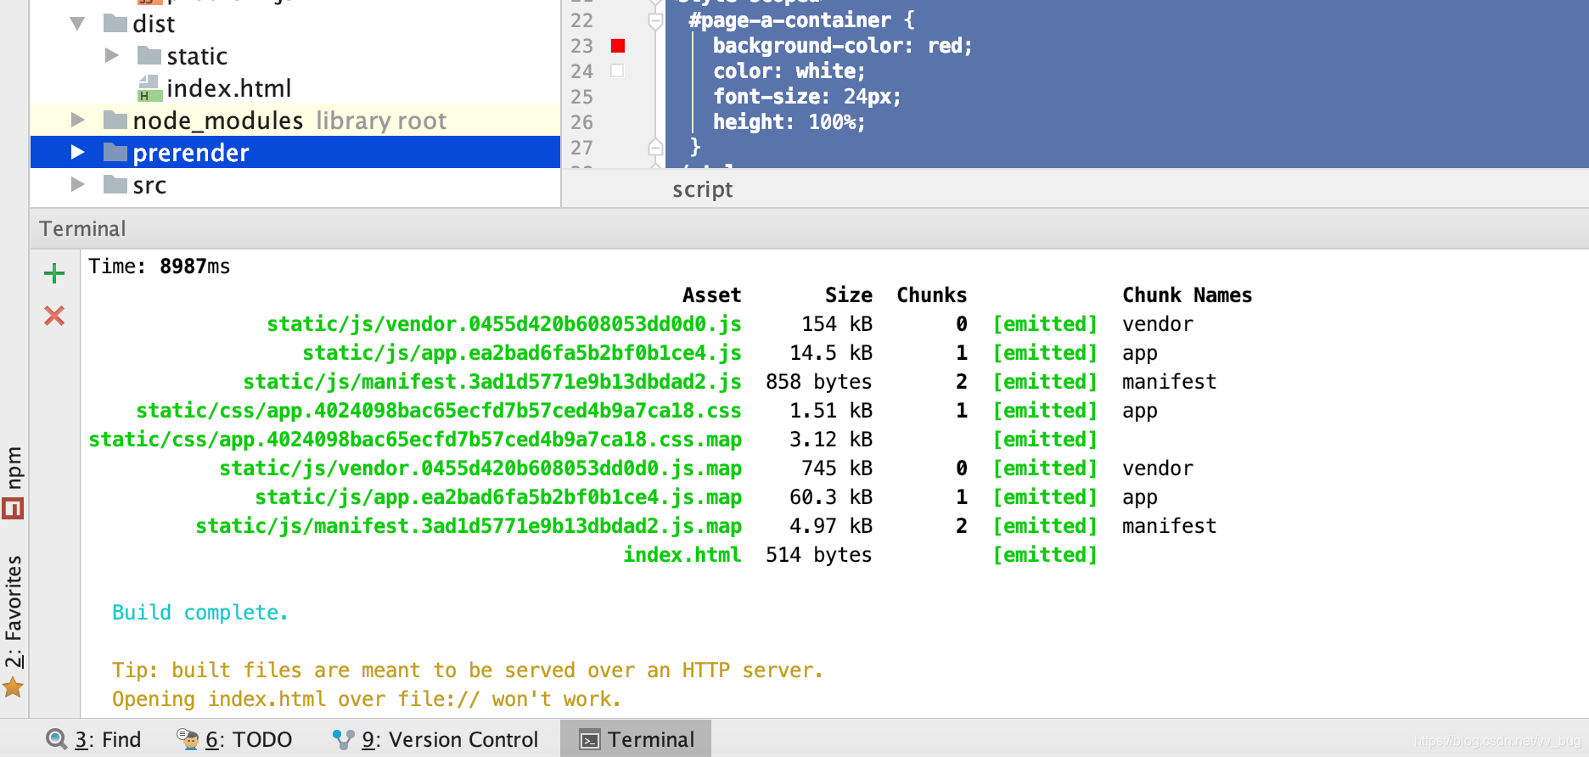
Task: Click the height: 100% line
Action: tap(789, 122)
